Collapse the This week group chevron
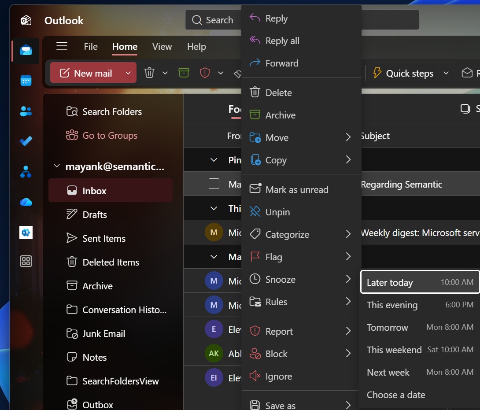The image size is (480, 410). pos(214,208)
